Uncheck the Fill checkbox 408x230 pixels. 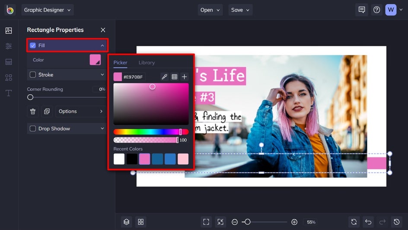[33, 45]
